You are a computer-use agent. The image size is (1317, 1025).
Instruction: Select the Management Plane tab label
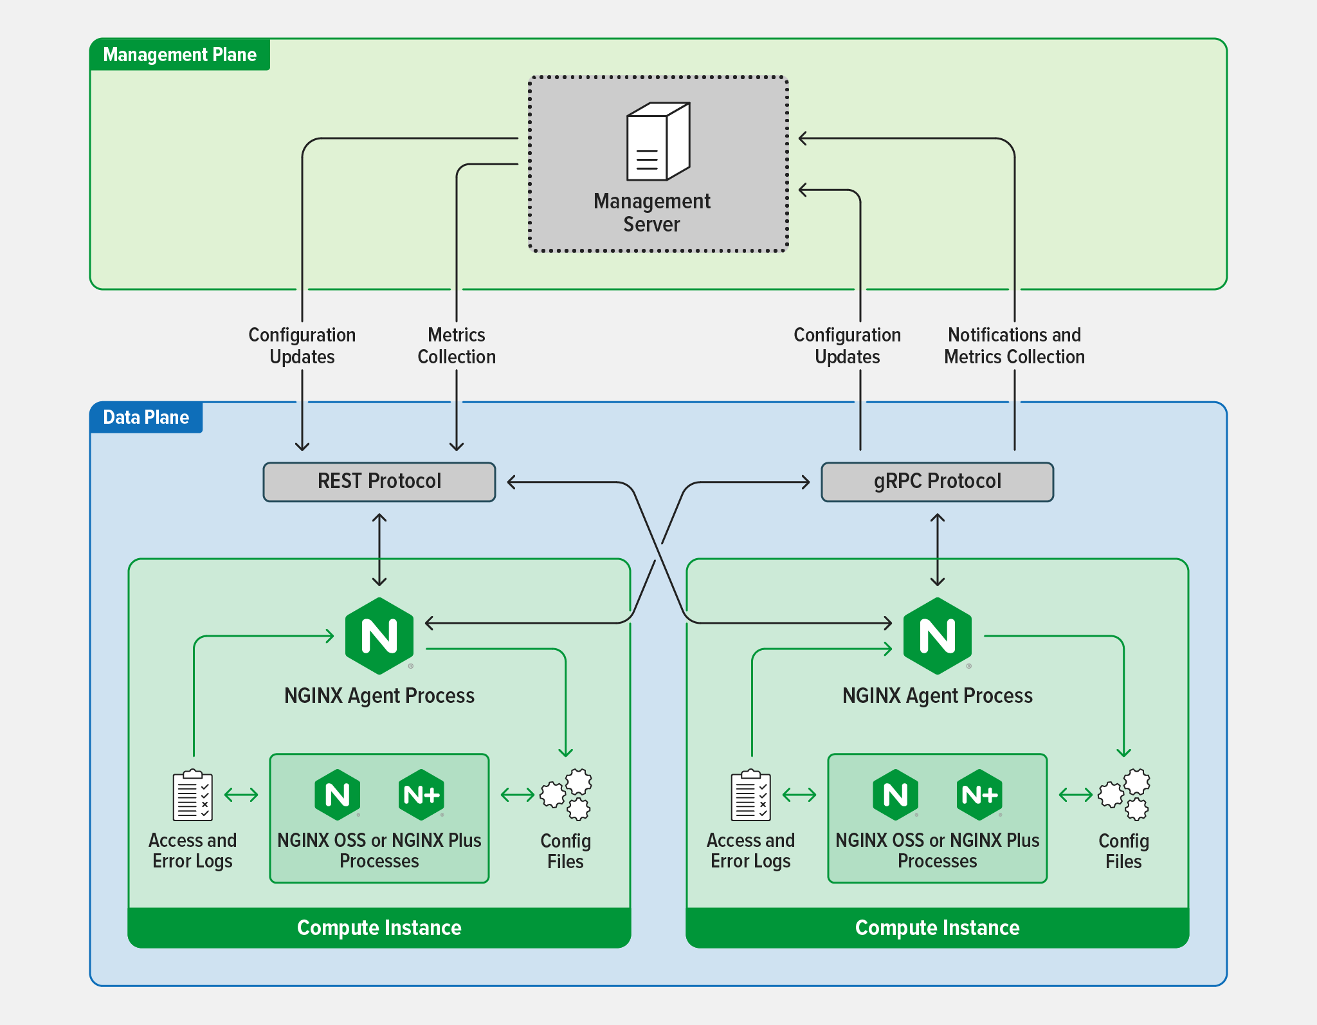pos(179,55)
